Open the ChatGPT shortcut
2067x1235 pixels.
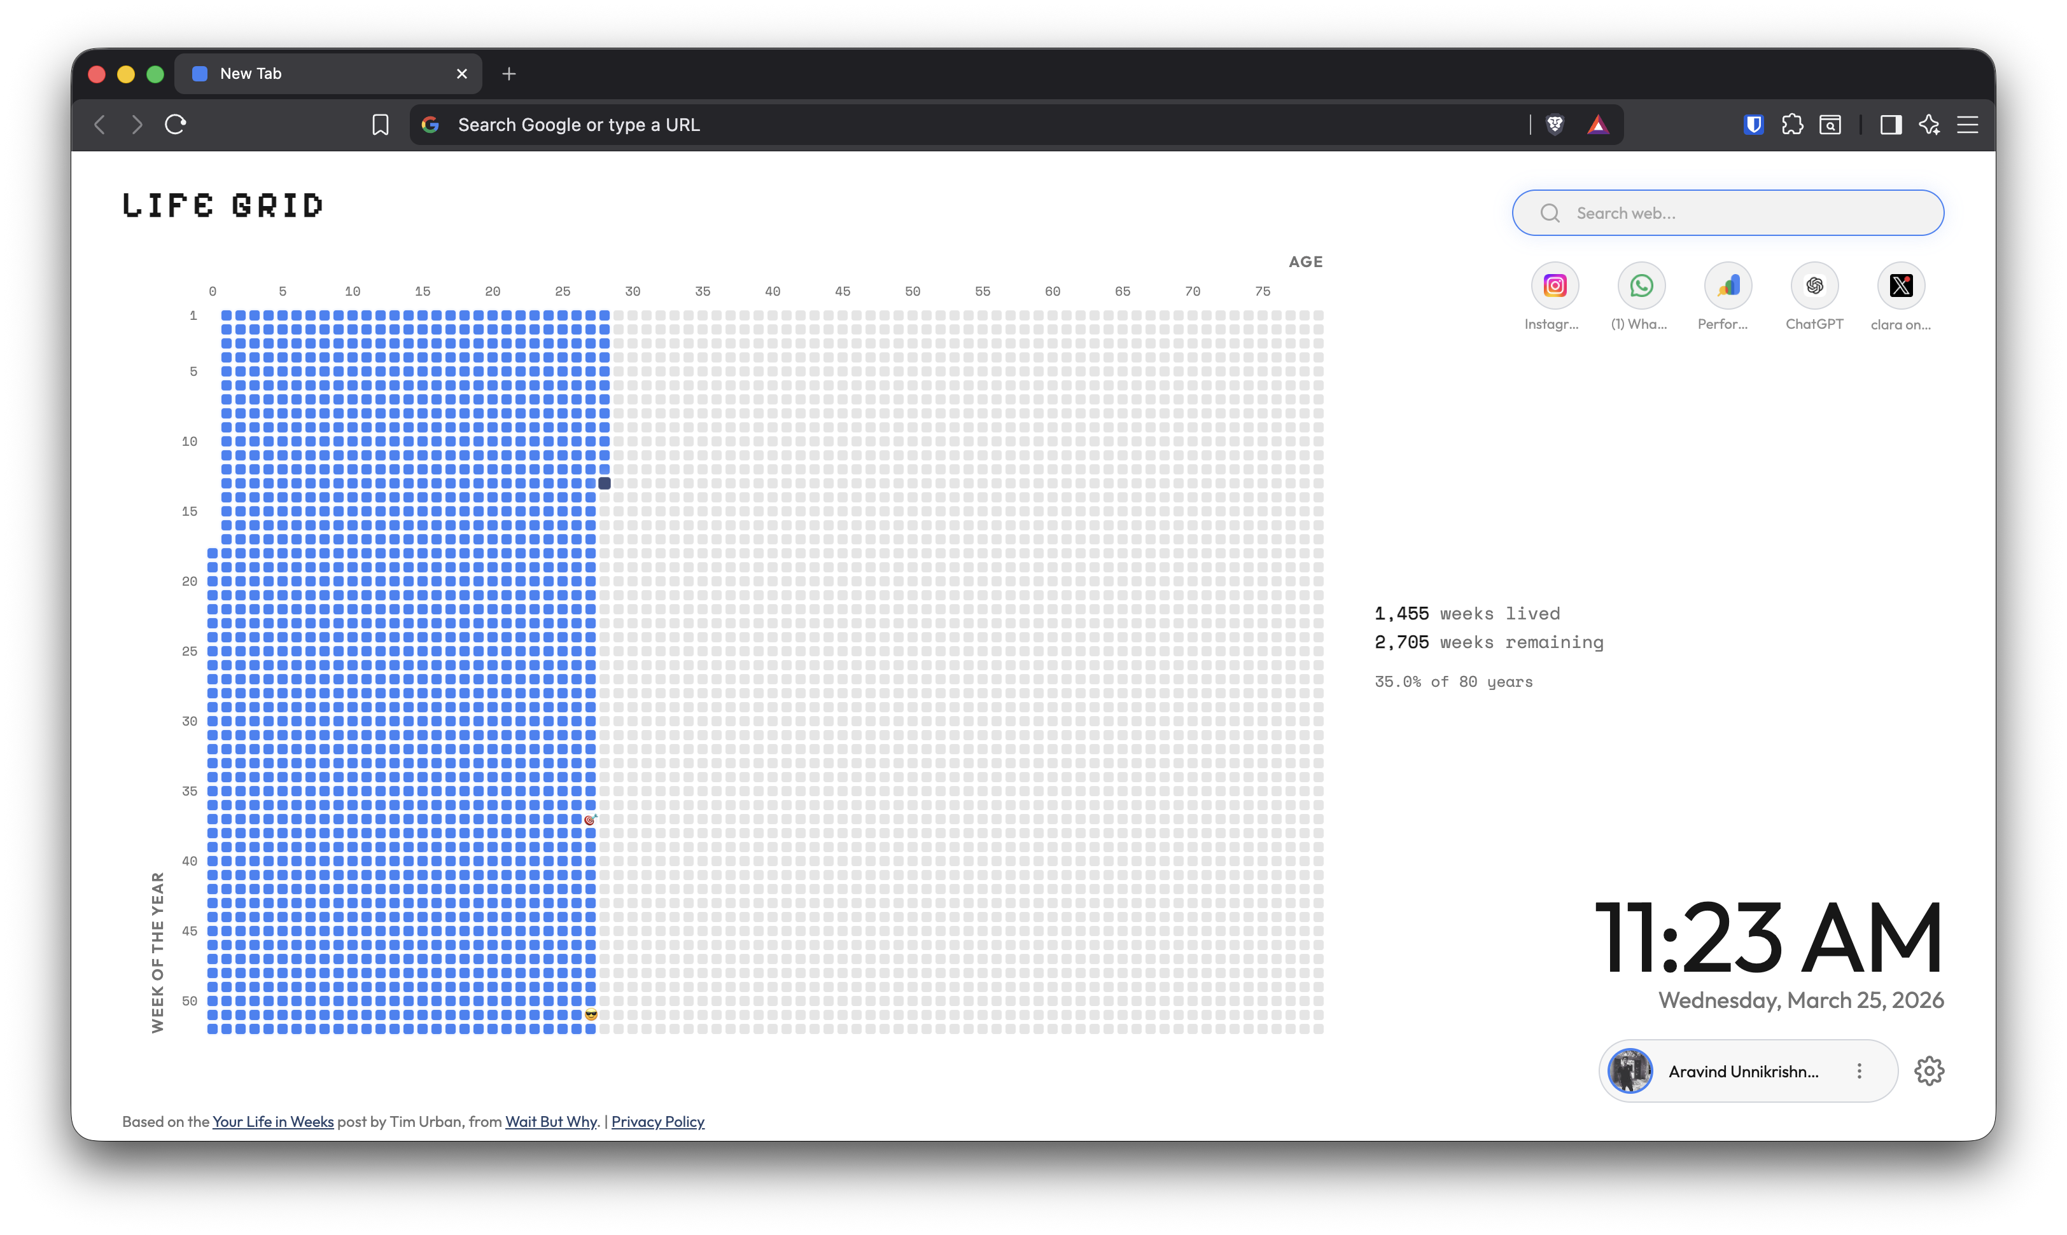point(1814,286)
